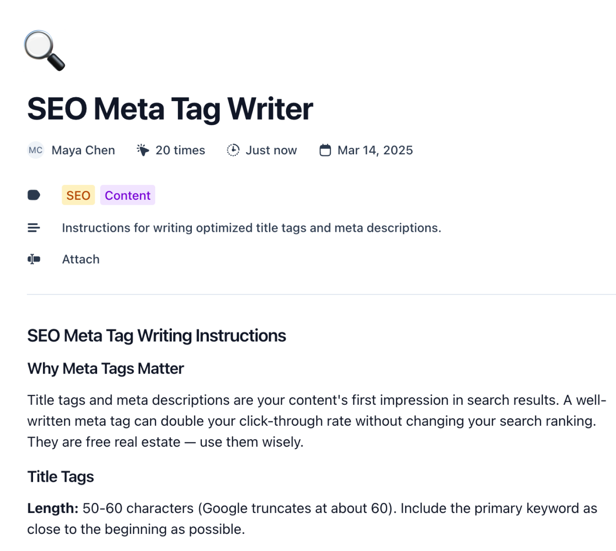Click the Just now timestamp

(271, 150)
